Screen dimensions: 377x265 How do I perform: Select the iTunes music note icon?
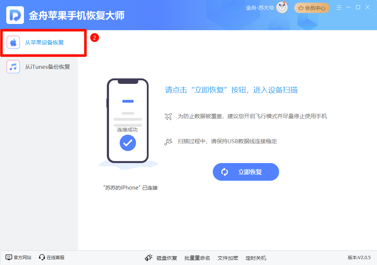(x=13, y=67)
